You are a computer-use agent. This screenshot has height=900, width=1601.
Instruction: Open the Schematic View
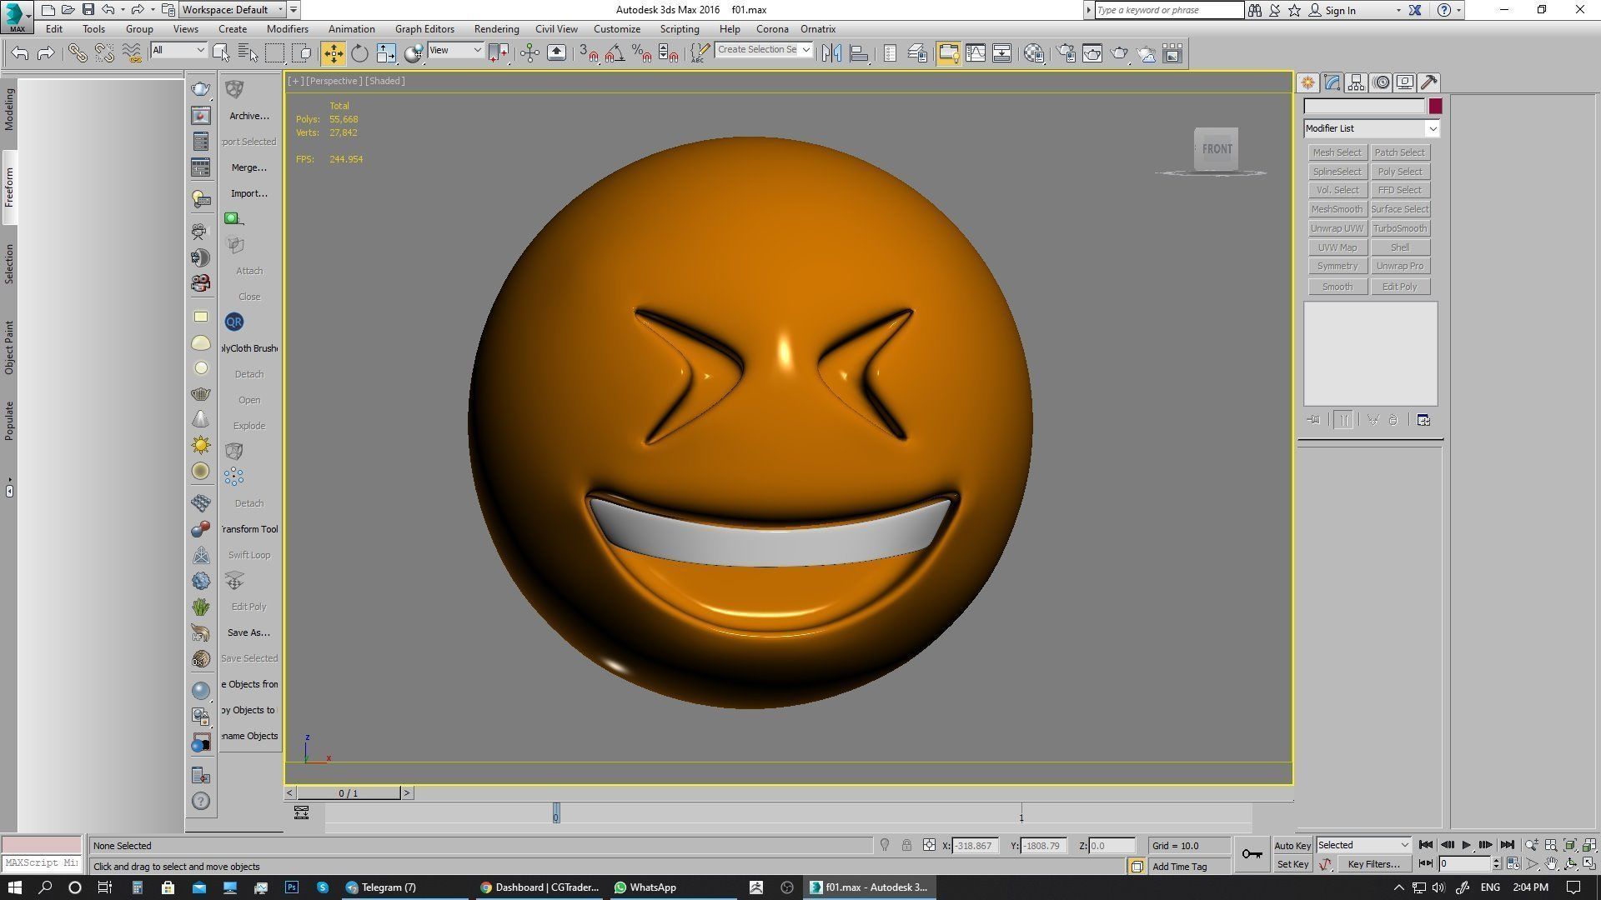tap(1001, 53)
